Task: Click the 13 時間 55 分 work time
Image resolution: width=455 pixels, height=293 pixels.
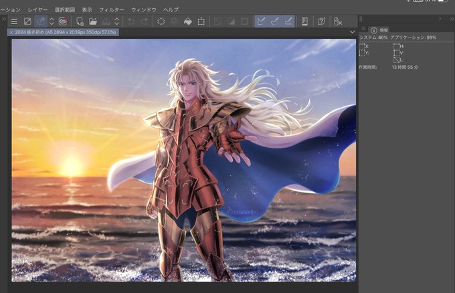Action: pos(405,68)
